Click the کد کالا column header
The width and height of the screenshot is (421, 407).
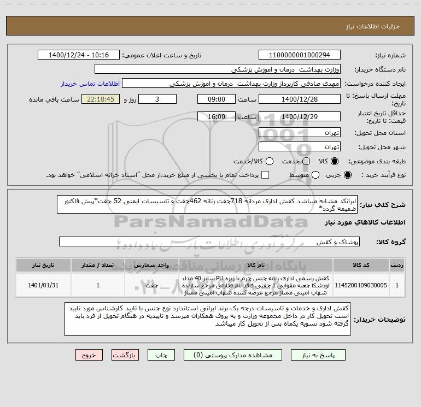pos(361,265)
